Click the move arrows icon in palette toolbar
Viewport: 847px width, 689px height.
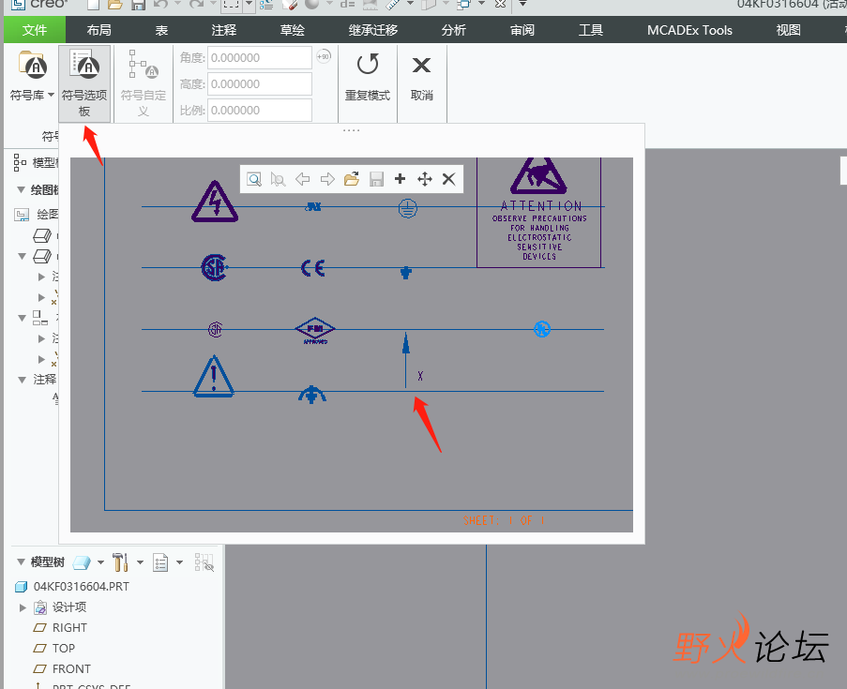click(425, 179)
